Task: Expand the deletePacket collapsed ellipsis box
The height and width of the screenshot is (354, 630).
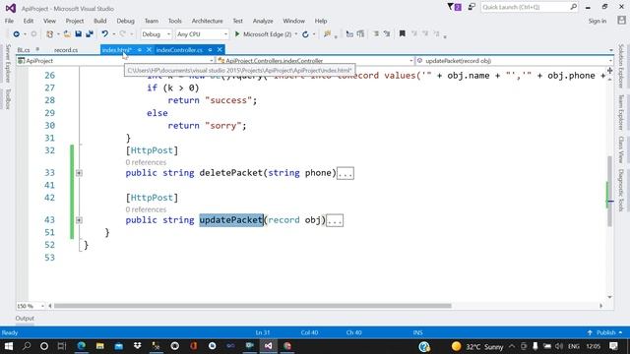Action: [346, 174]
